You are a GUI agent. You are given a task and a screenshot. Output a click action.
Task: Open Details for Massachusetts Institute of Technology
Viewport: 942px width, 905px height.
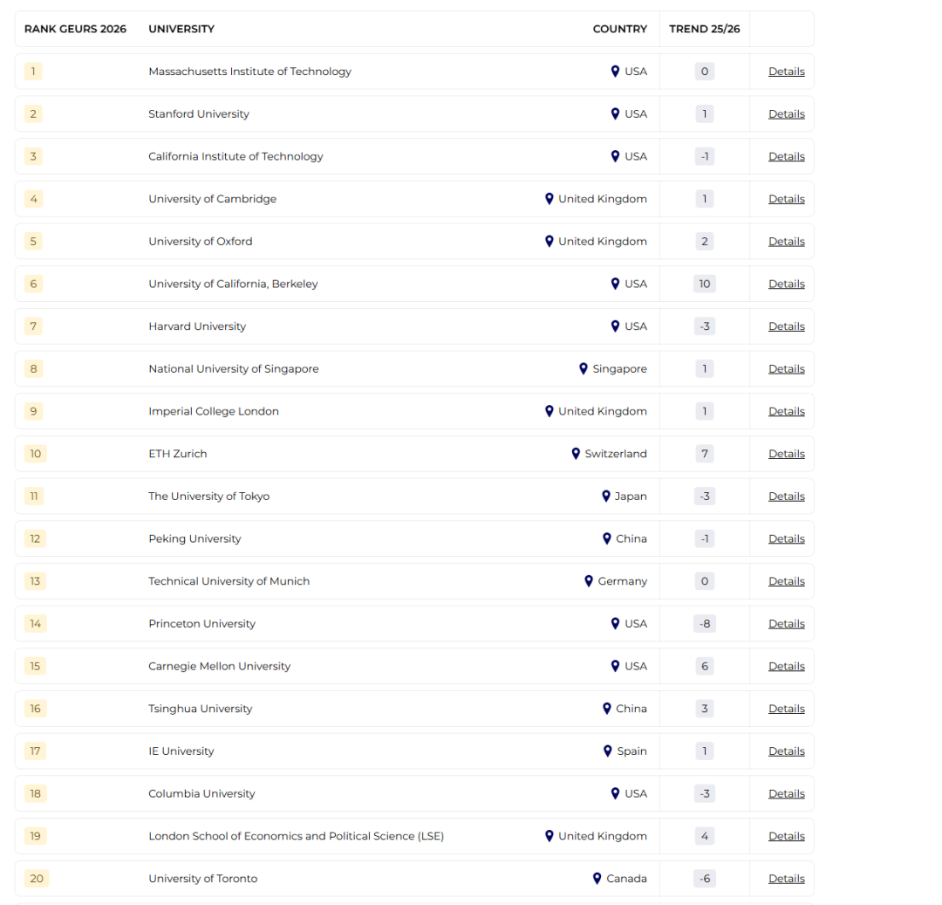[x=786, y=72]
